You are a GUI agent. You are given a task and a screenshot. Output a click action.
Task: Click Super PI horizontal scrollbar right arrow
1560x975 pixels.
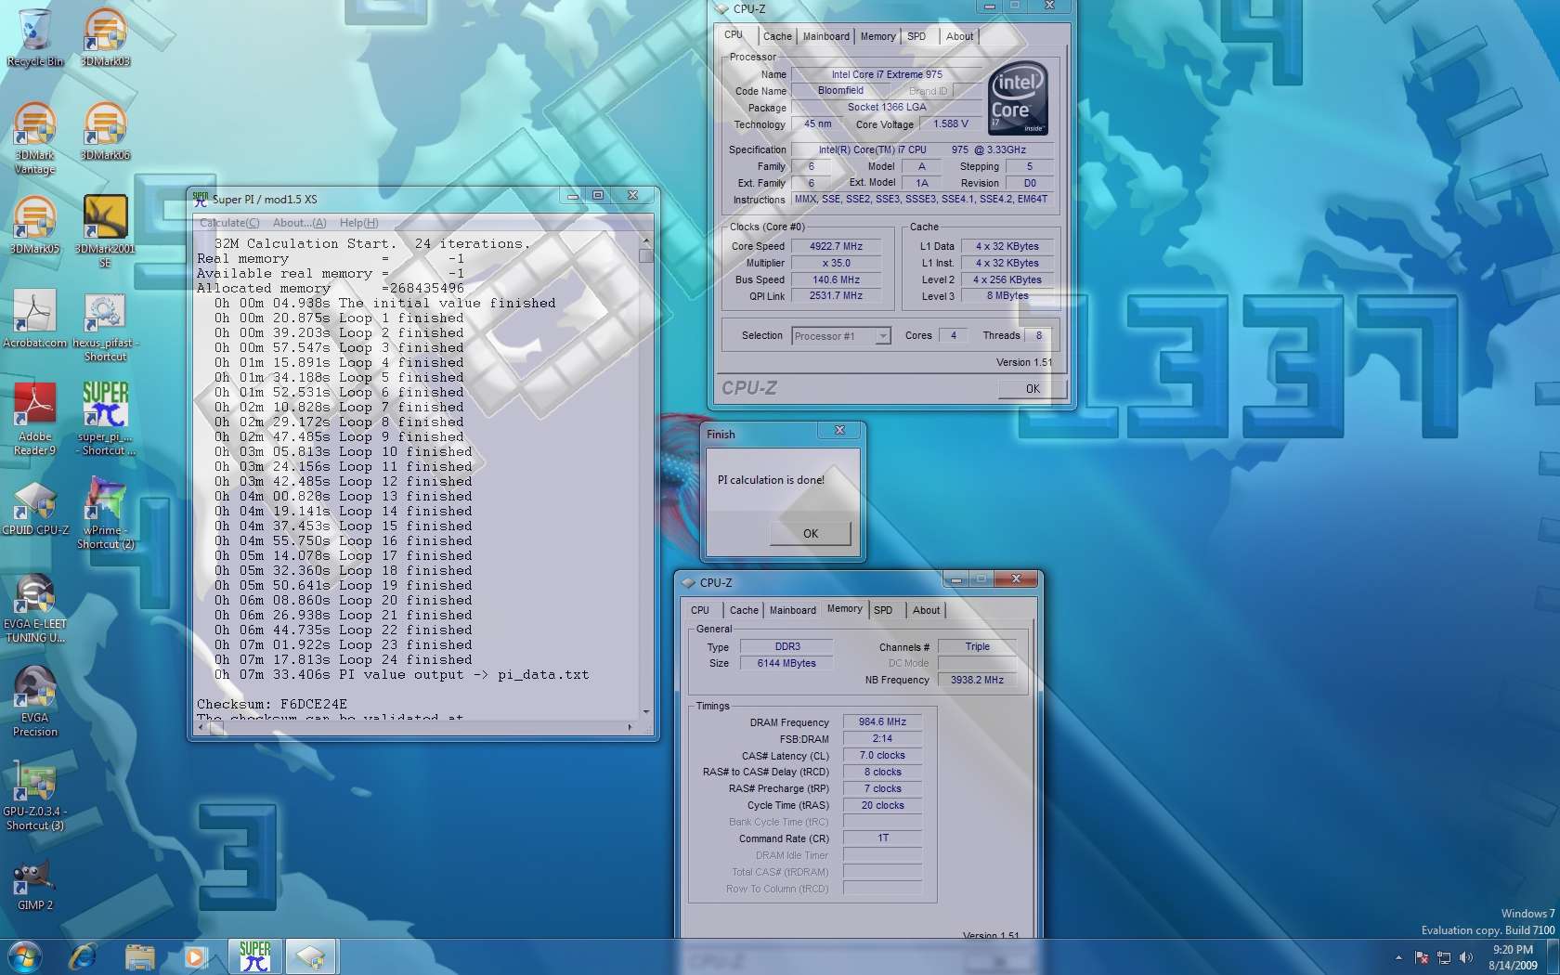(630, 727)
